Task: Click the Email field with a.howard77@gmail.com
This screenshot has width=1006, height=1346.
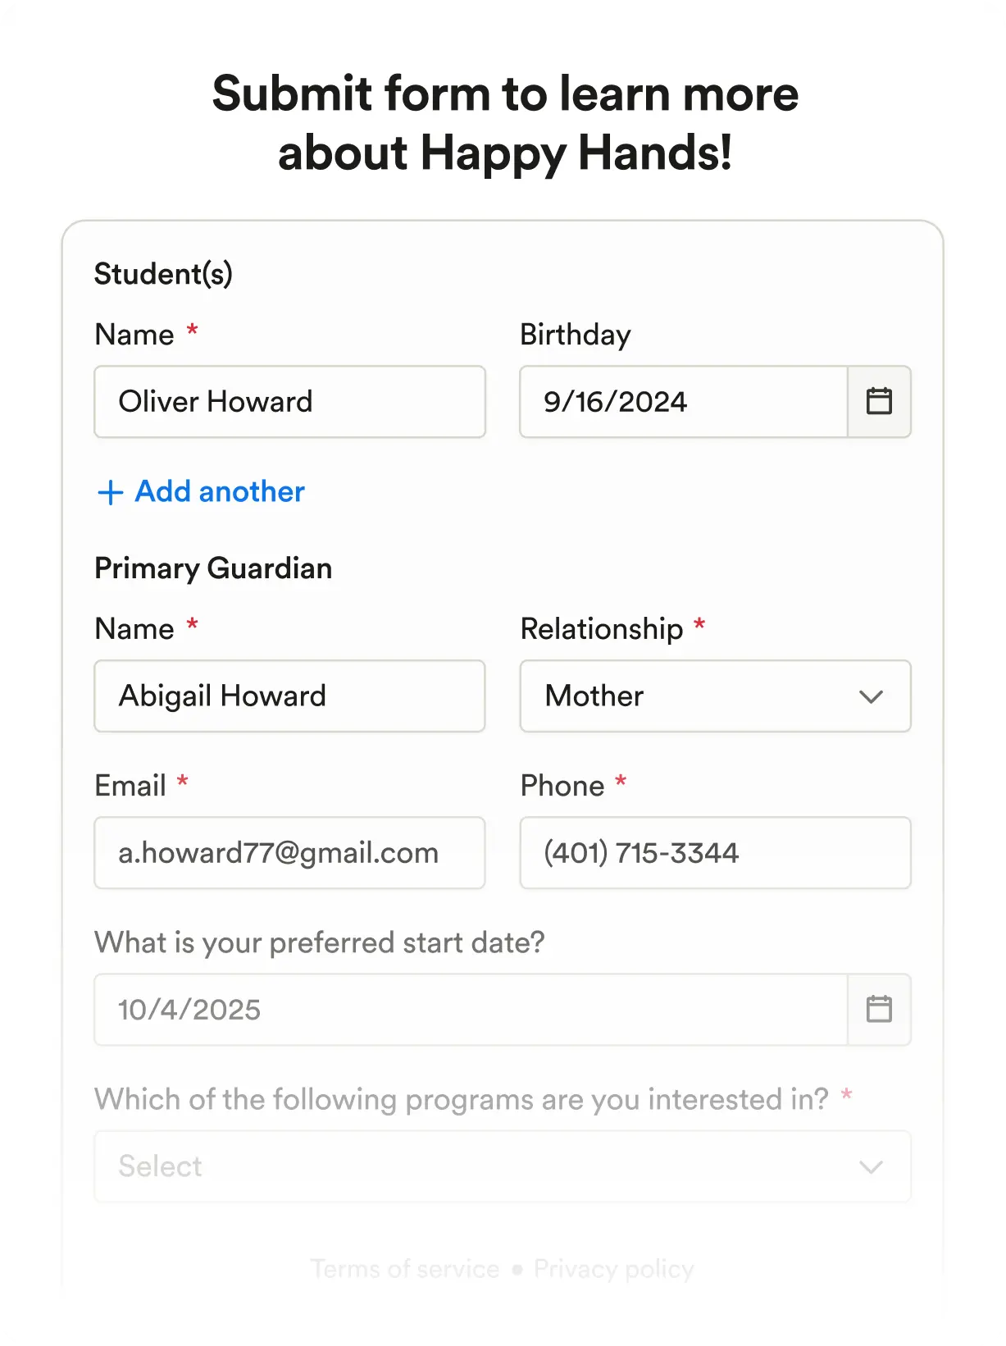Action: point(289,853)
